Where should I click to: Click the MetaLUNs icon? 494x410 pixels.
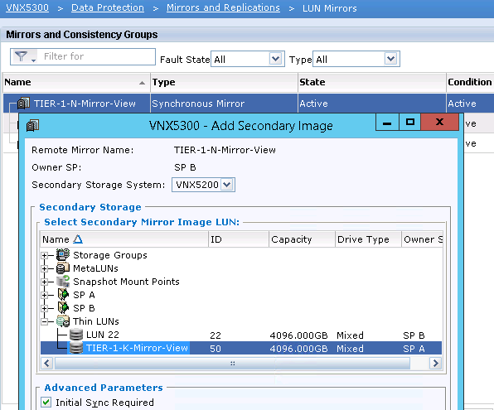click(x=63, y=268)
